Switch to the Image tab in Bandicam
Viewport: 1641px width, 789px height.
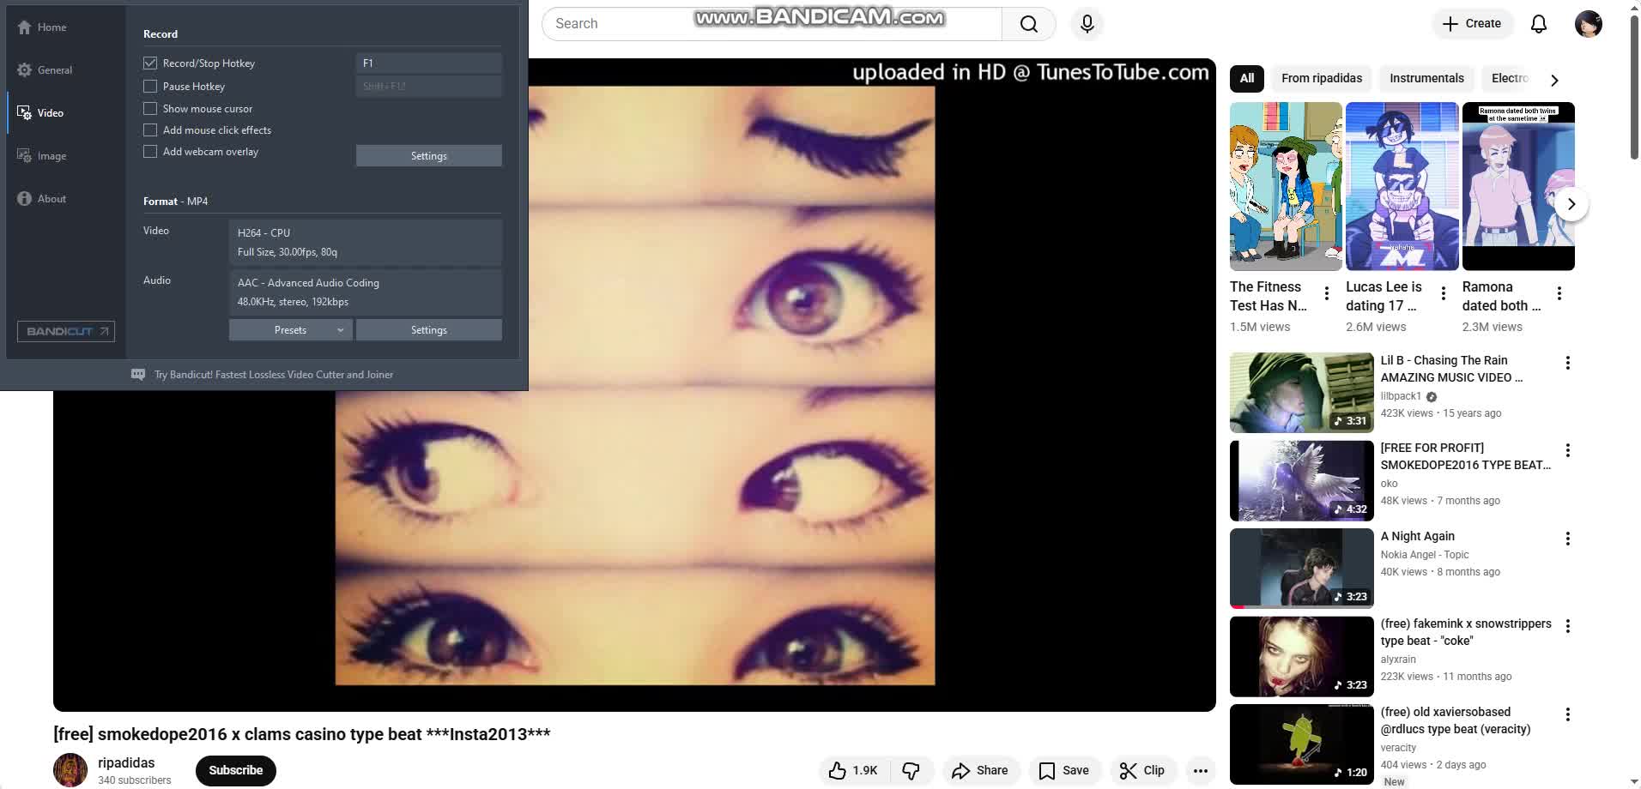point(51,156)
